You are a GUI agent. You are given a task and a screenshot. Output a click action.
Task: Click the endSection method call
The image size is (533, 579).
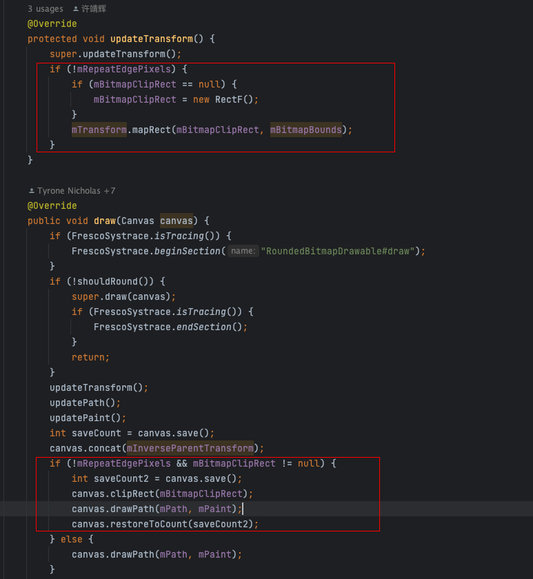point(204,327)
